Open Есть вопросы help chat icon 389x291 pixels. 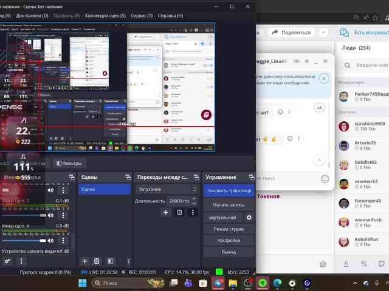point(345,32)
